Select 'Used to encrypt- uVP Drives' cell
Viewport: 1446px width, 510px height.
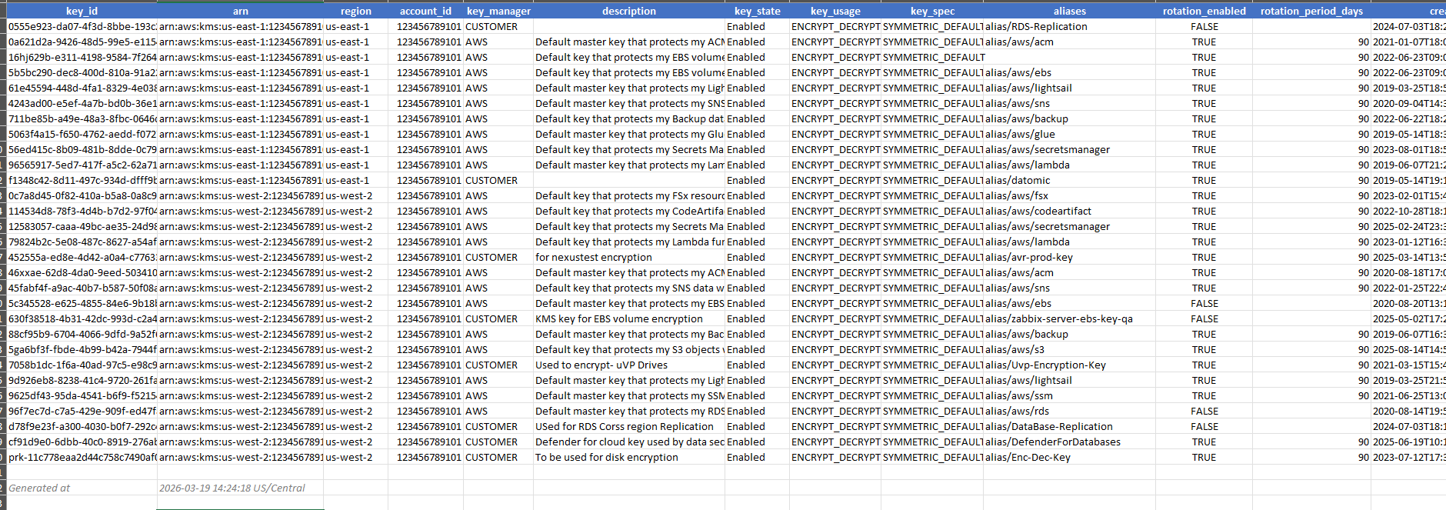point(629,365)
